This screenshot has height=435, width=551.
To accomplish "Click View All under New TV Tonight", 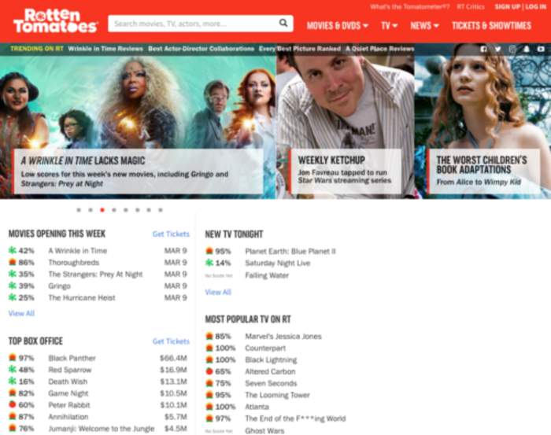I will click(x=218, y=292).
